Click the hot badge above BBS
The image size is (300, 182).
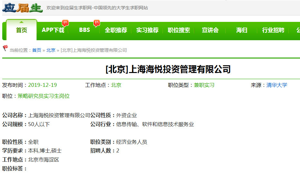(x=97, y=23)
